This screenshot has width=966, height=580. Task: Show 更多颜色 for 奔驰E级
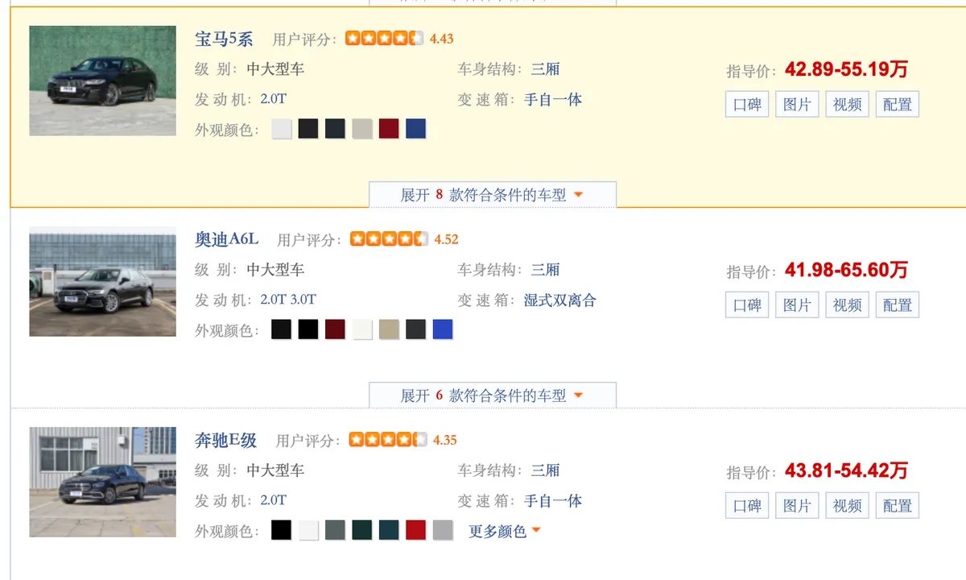click(505, 531)
